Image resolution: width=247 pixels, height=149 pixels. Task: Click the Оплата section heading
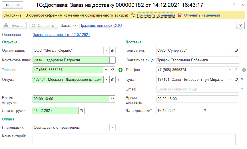pyautogui.click(x=8, y=119)
